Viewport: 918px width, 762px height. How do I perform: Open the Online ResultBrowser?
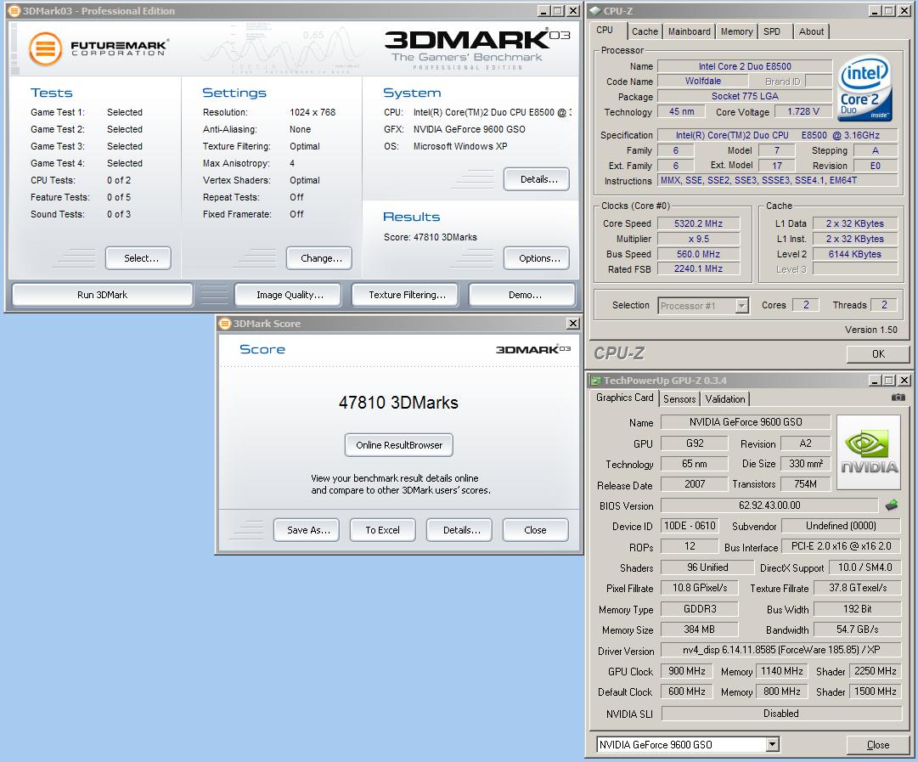coord(398,445)
